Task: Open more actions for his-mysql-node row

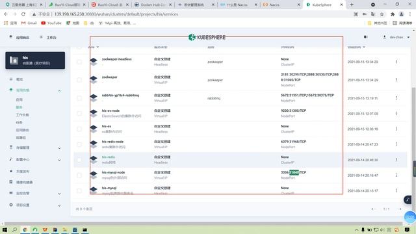Action: pyautogui.click(x=396, y=175)
